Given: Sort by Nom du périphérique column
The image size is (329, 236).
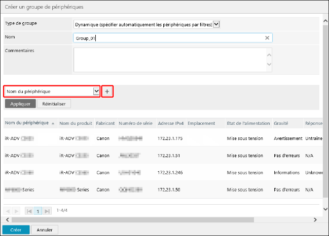Looking at the screenshot, I should tap(28, 123).
